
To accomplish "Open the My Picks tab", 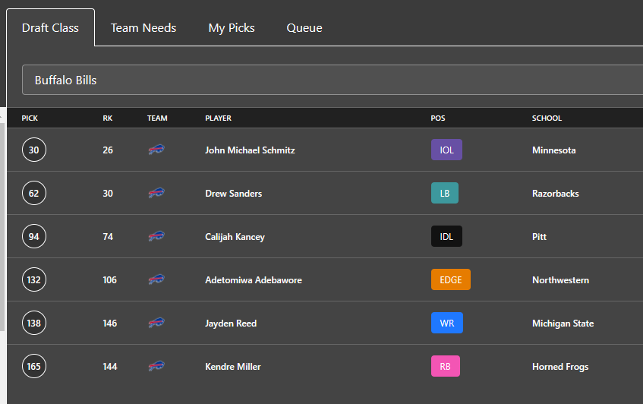I will pos(232,28).
